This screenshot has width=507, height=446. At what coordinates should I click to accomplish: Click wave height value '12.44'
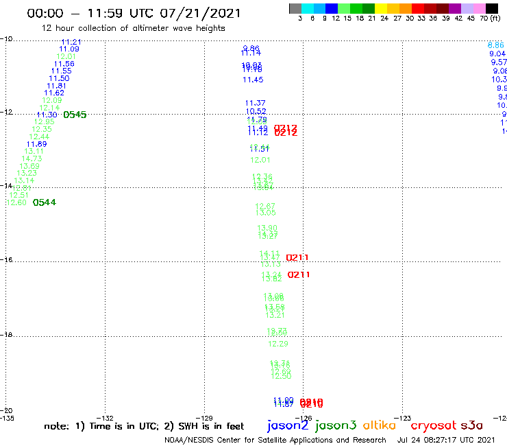pyautogui.click(x=39, y=137)
